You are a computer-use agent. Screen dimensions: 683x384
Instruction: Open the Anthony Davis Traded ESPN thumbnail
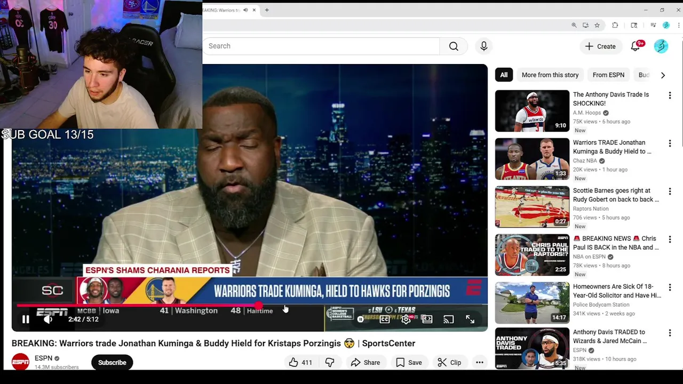[x=532, y=348]
